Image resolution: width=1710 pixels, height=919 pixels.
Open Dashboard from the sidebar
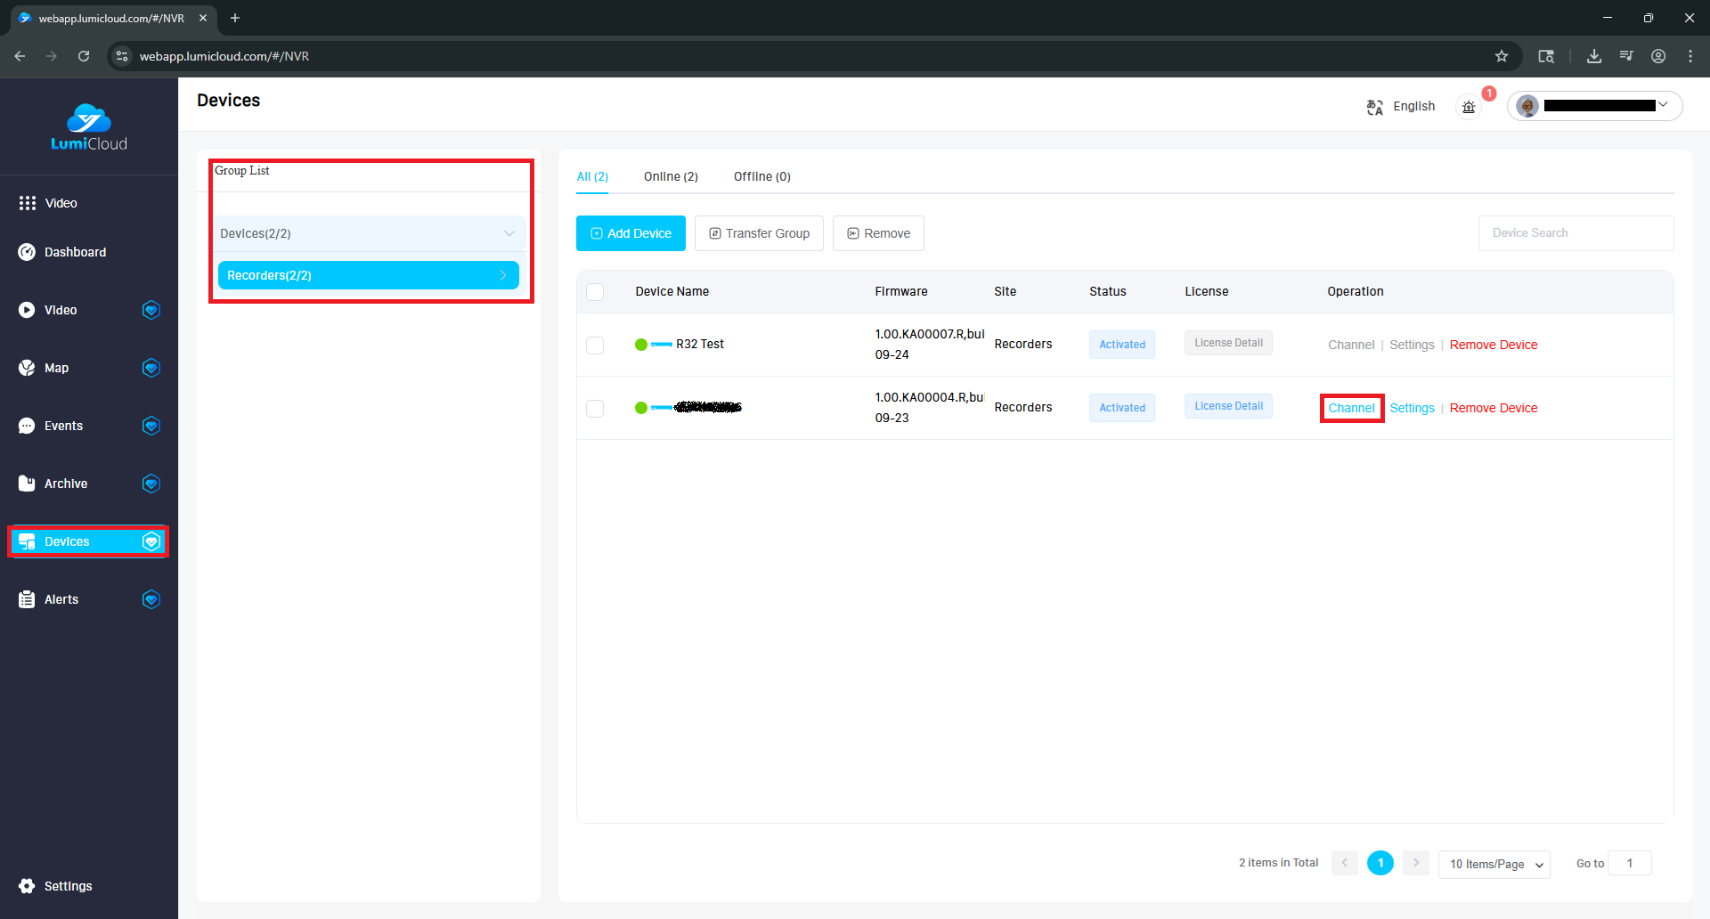click(75, 252)
